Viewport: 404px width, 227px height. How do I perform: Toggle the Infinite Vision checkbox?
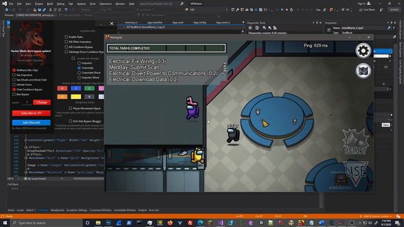pyautogui.click(x=14, y=84)
